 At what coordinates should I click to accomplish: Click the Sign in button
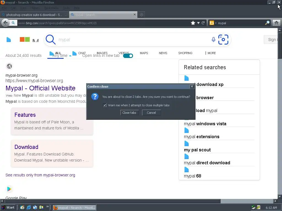271,40
